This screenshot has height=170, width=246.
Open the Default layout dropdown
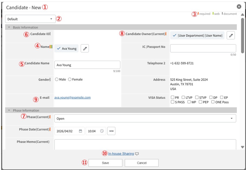point(30,19)
